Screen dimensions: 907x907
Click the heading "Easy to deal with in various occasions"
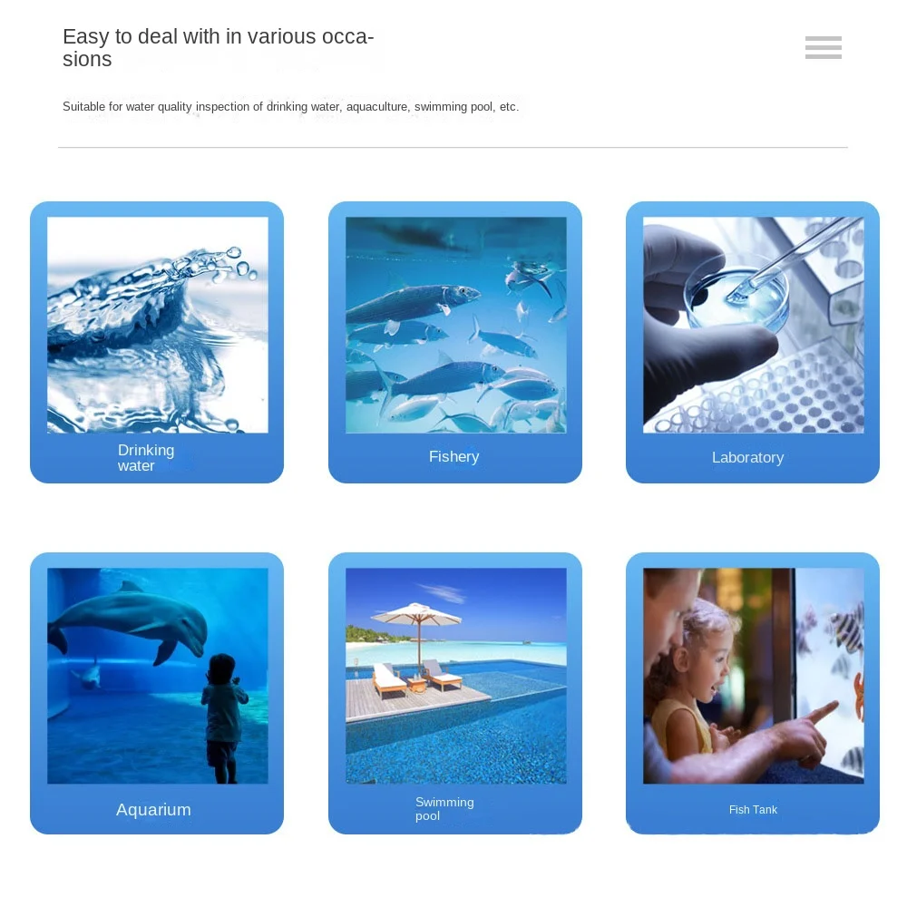click(218, 47)
